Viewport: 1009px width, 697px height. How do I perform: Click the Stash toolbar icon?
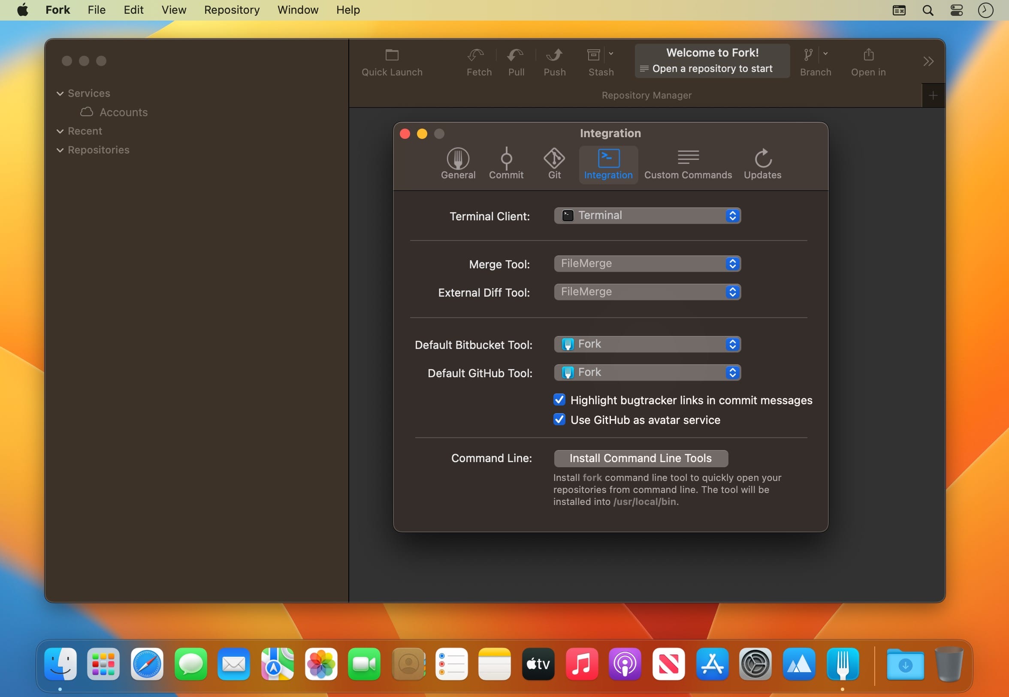593,55
